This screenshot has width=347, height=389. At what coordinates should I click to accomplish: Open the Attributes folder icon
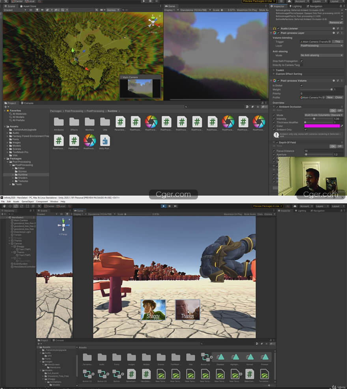pos(59,122)
